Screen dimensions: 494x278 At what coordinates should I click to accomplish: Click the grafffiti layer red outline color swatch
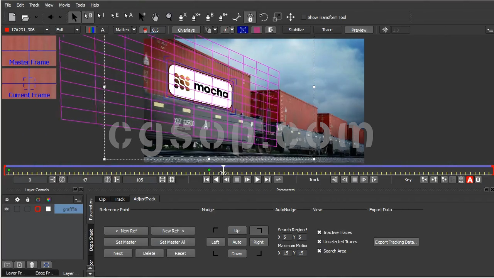[x=38, y=209]
